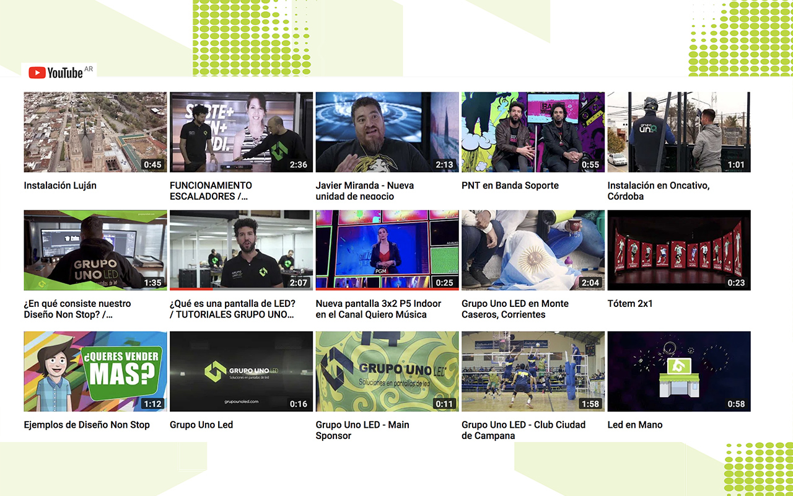Image resolution: width=793 pixels, height=496 pixels.
Task: Click the Grupo Uno LED - Main Sponsor title
Action: click(362, 430)
